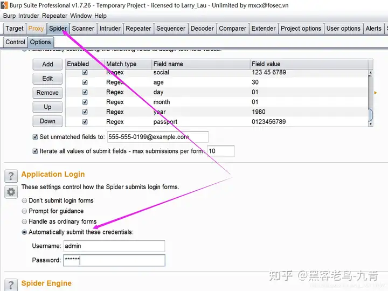This screenshot has width=388, height=291.
Task: Click the Set unmatched fields value input
Action: [157, 137]
